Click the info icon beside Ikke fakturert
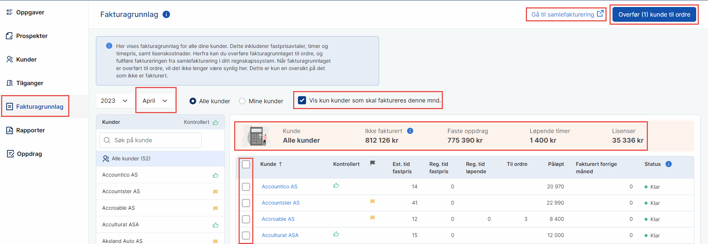The width and height of the screenshot is (708, 244). pos(410,131)
